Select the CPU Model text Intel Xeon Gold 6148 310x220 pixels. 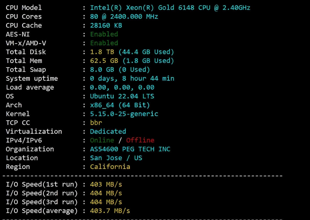pyautogui.click(x=170, y=8)
